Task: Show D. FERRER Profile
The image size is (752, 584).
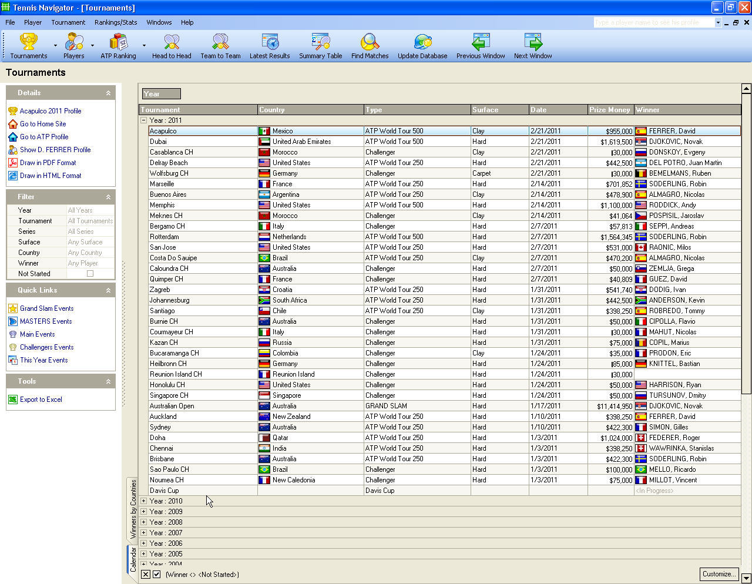Action: click(55, 150)
